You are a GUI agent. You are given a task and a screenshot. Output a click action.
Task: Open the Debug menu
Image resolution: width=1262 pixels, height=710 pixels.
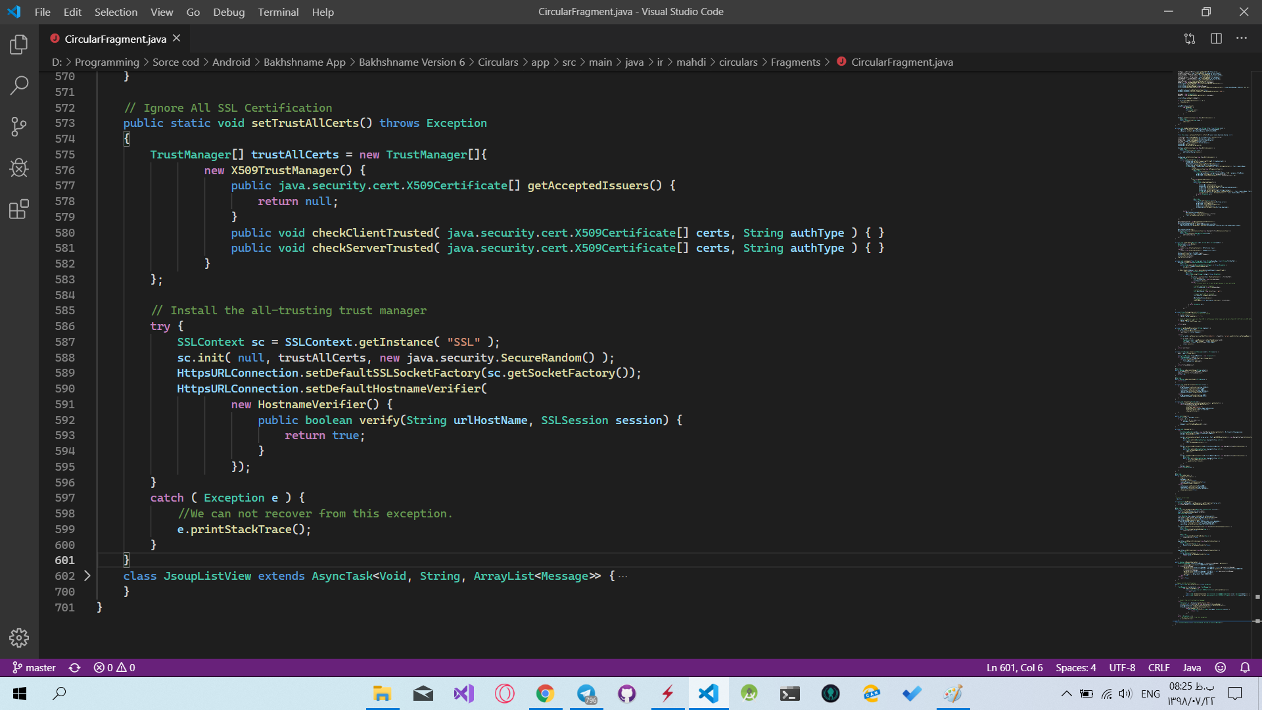pyautogui.click(x=229, y=12)
